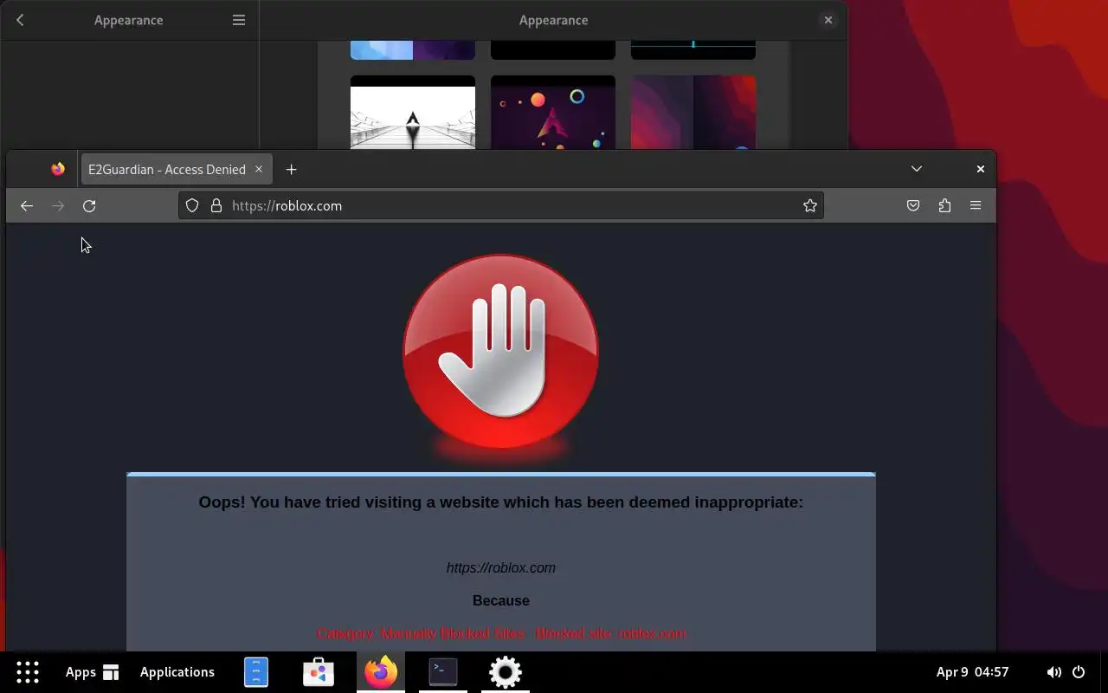Open Firefox extensions puzzle icon
1108x693 pixels.
click(x=944, y=205)
